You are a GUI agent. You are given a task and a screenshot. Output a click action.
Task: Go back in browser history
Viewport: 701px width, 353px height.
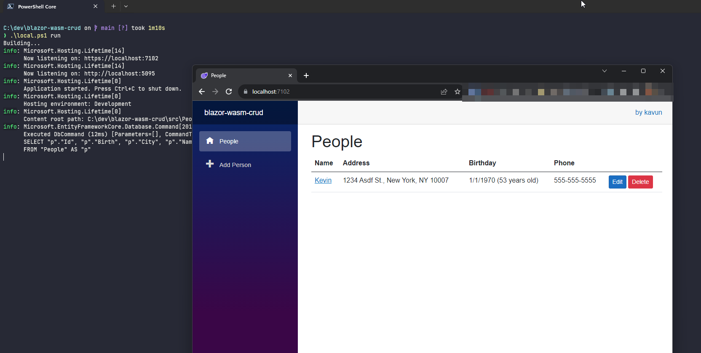pyautogui.click(x=202, y=92)
